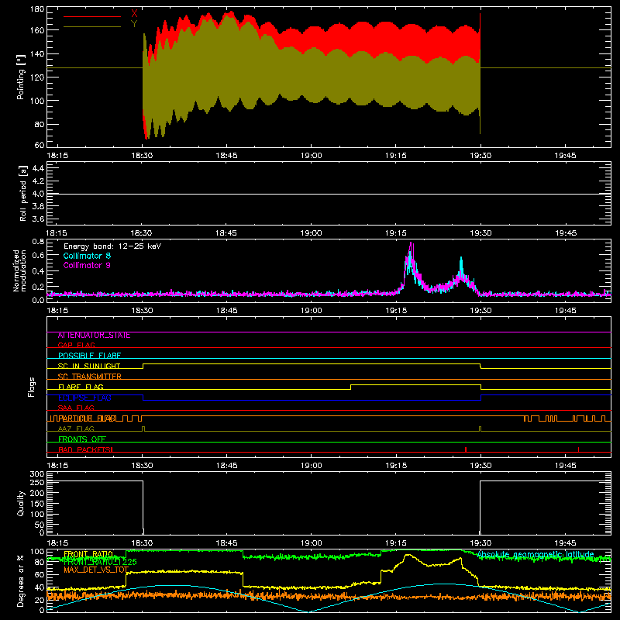Select the SC_IN_SUNLIGHT flag label
This screenshot has height=620, width=620.
click(x=89, y=366)
